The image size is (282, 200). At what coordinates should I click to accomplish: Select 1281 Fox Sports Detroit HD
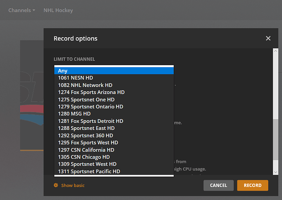pos(114,121)
